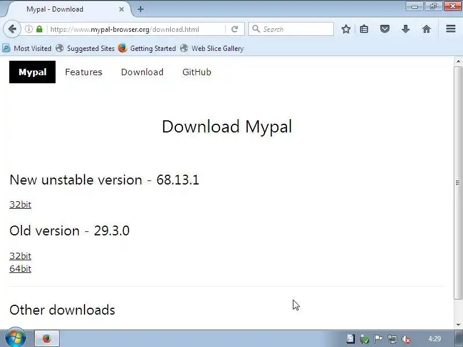Go back with the back arrow button
The width and height of the screenshot is (463, 347).
(x=12, y=29)
